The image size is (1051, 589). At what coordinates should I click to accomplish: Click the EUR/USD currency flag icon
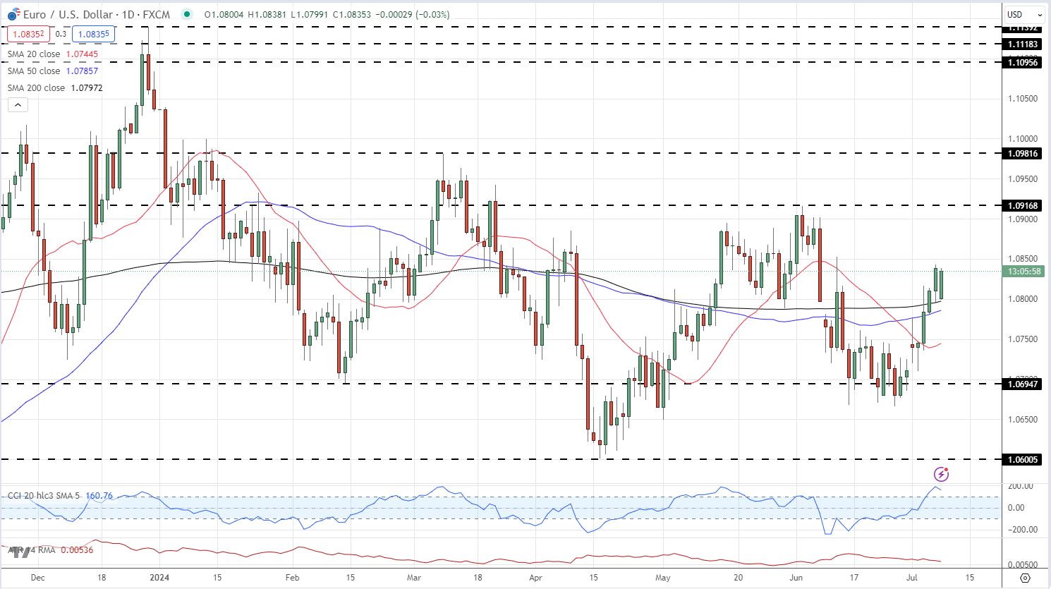click(13, 15)
